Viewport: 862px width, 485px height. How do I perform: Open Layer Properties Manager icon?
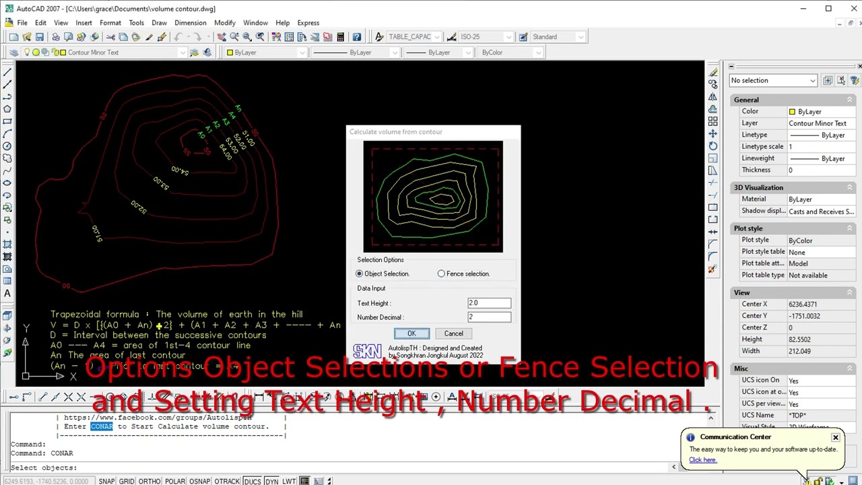point(13,53)
